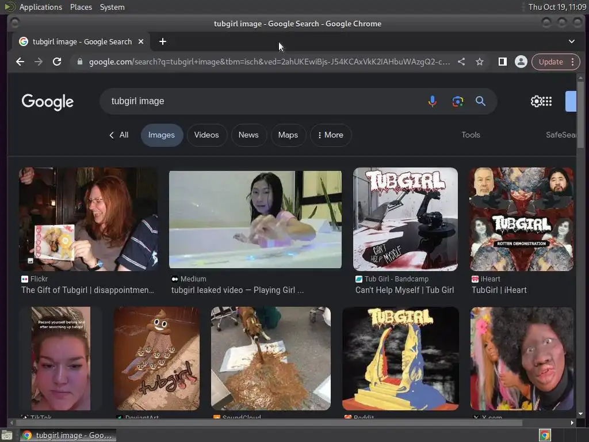Switch to the Videos tab

click(206, 135)
